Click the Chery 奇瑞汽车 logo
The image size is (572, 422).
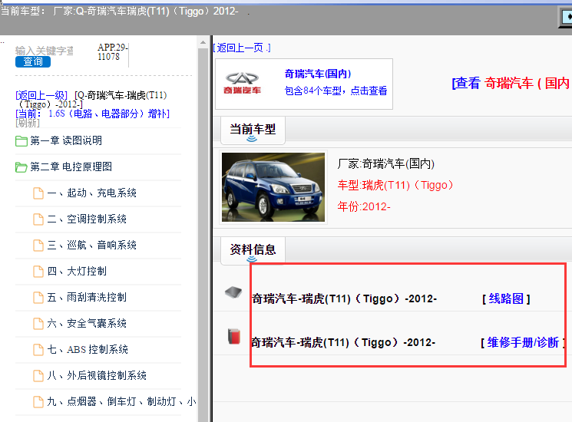click(242, 84)
